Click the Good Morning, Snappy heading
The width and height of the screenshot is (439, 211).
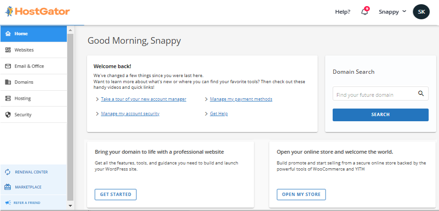click(134, 40)
